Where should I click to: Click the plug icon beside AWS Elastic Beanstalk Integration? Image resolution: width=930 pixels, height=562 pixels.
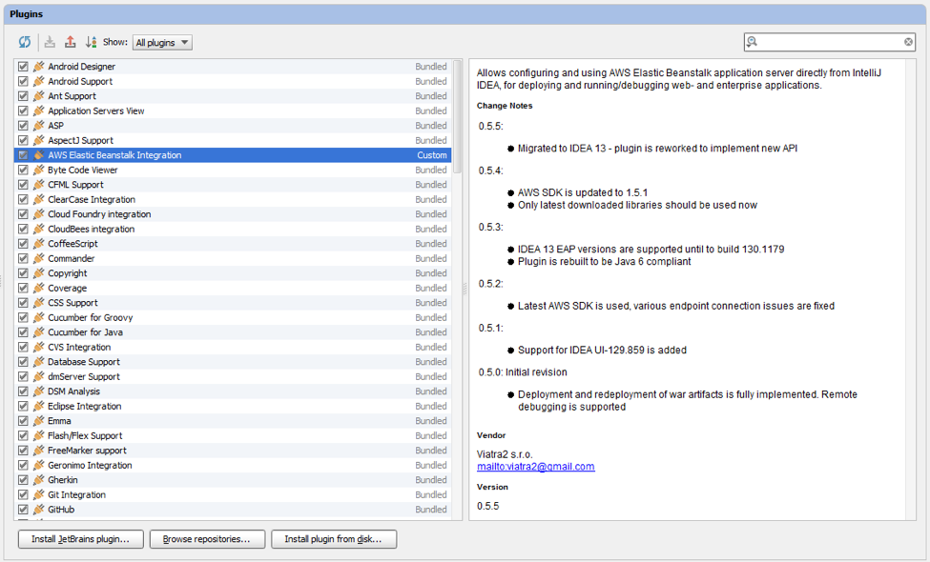(x=38, y=155)
